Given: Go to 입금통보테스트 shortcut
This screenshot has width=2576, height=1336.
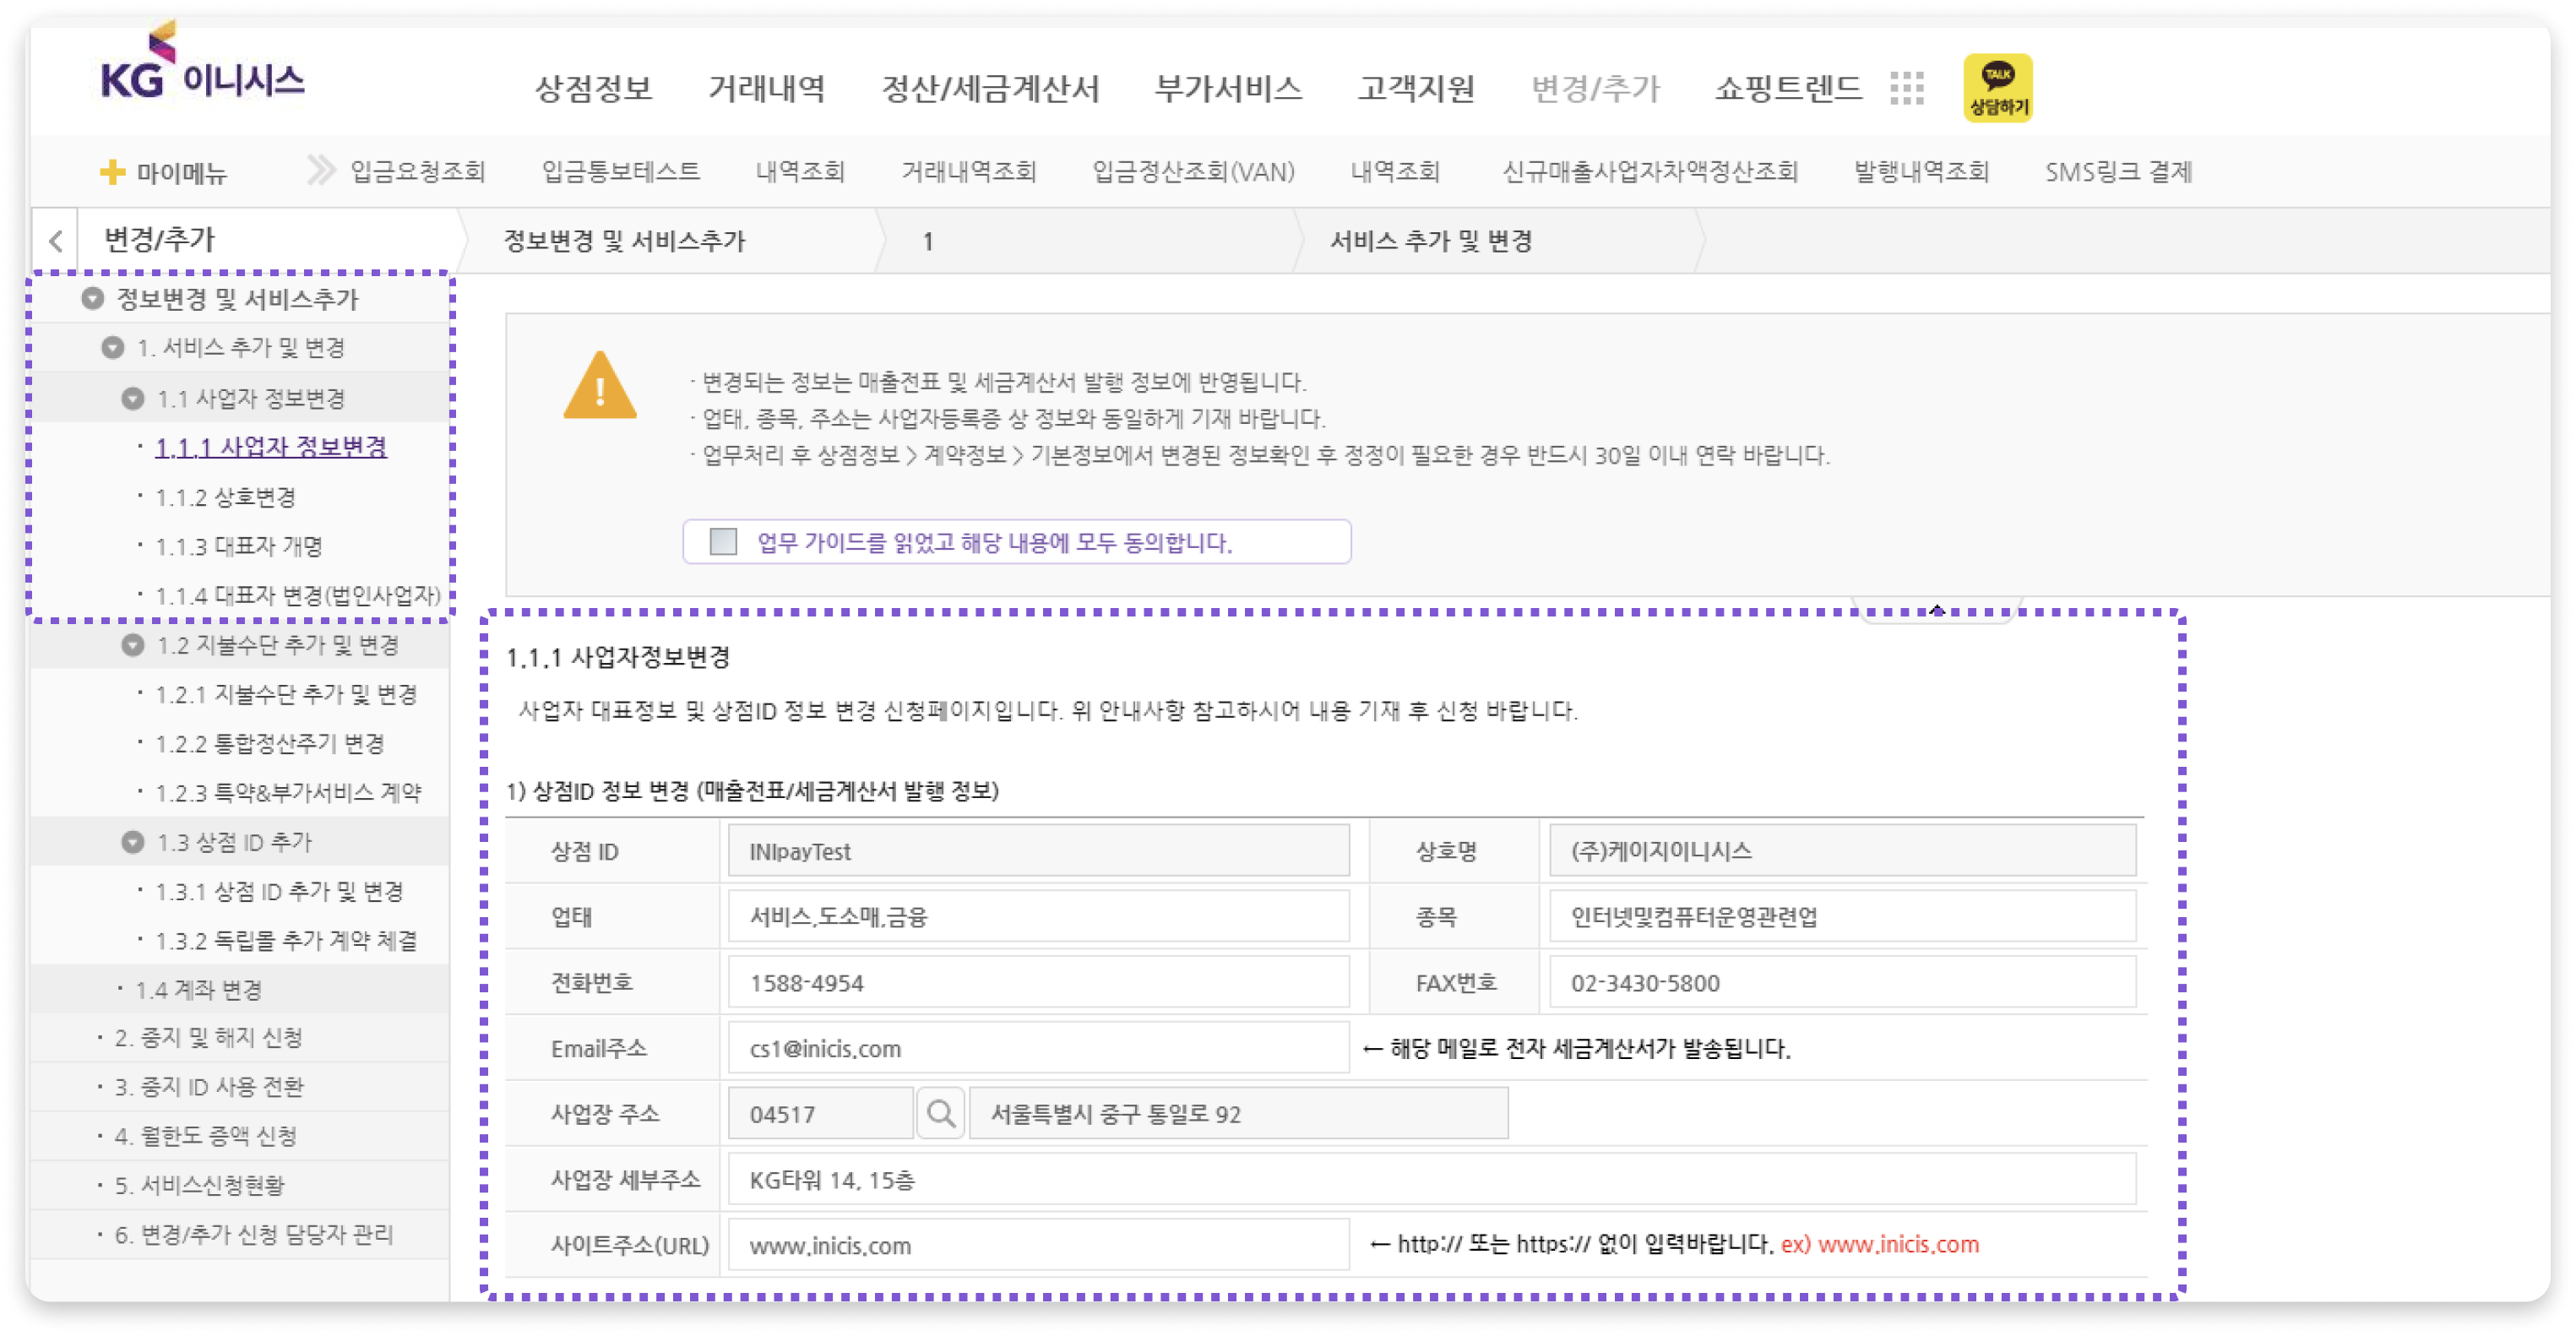Looking at the screenshot, I should pyautogui.click(x=621, y=172).
